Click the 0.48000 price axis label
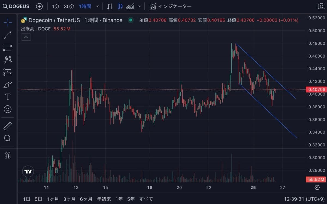 [316, 43]
